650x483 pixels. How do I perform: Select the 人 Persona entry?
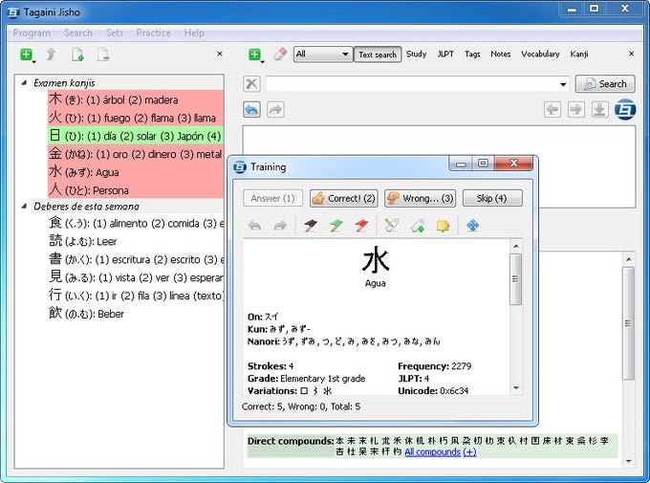[x=136, y=190]
